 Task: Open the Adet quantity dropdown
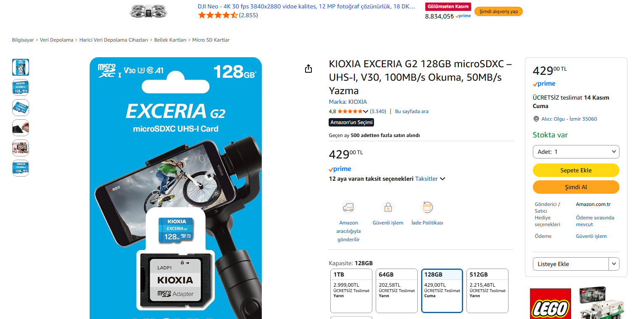576,152
